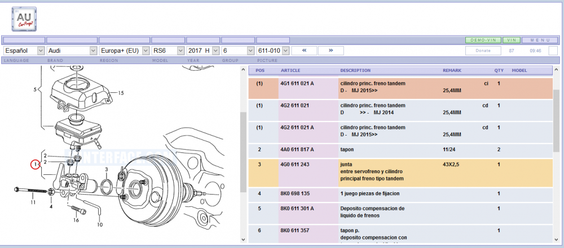Click diagram panel scrollbar thumb
Viewport: 564px width, 248px height.
point(243,152)
